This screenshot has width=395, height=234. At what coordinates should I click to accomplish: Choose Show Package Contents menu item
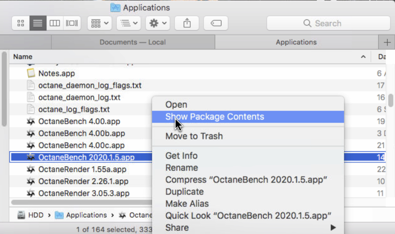tap(214, 117)
